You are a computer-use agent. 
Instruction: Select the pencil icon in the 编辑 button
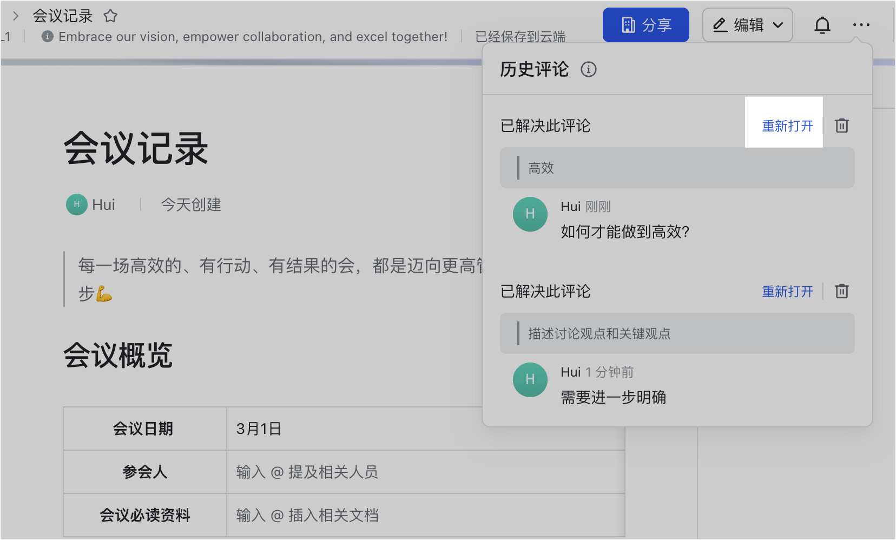tap(720, 24)
